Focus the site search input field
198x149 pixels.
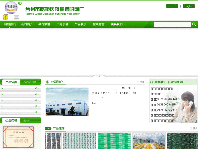coord(172,24)
